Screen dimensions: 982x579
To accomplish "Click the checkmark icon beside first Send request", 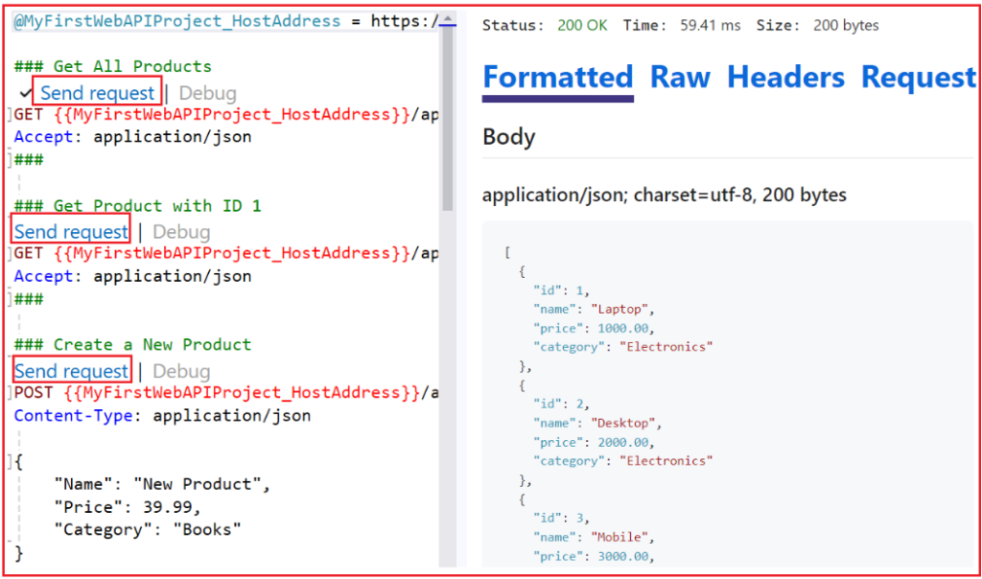I will click(x=24, y=92).
